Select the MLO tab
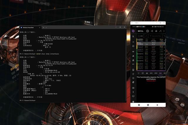Viewport: 188px width, 125px height. 160,73
